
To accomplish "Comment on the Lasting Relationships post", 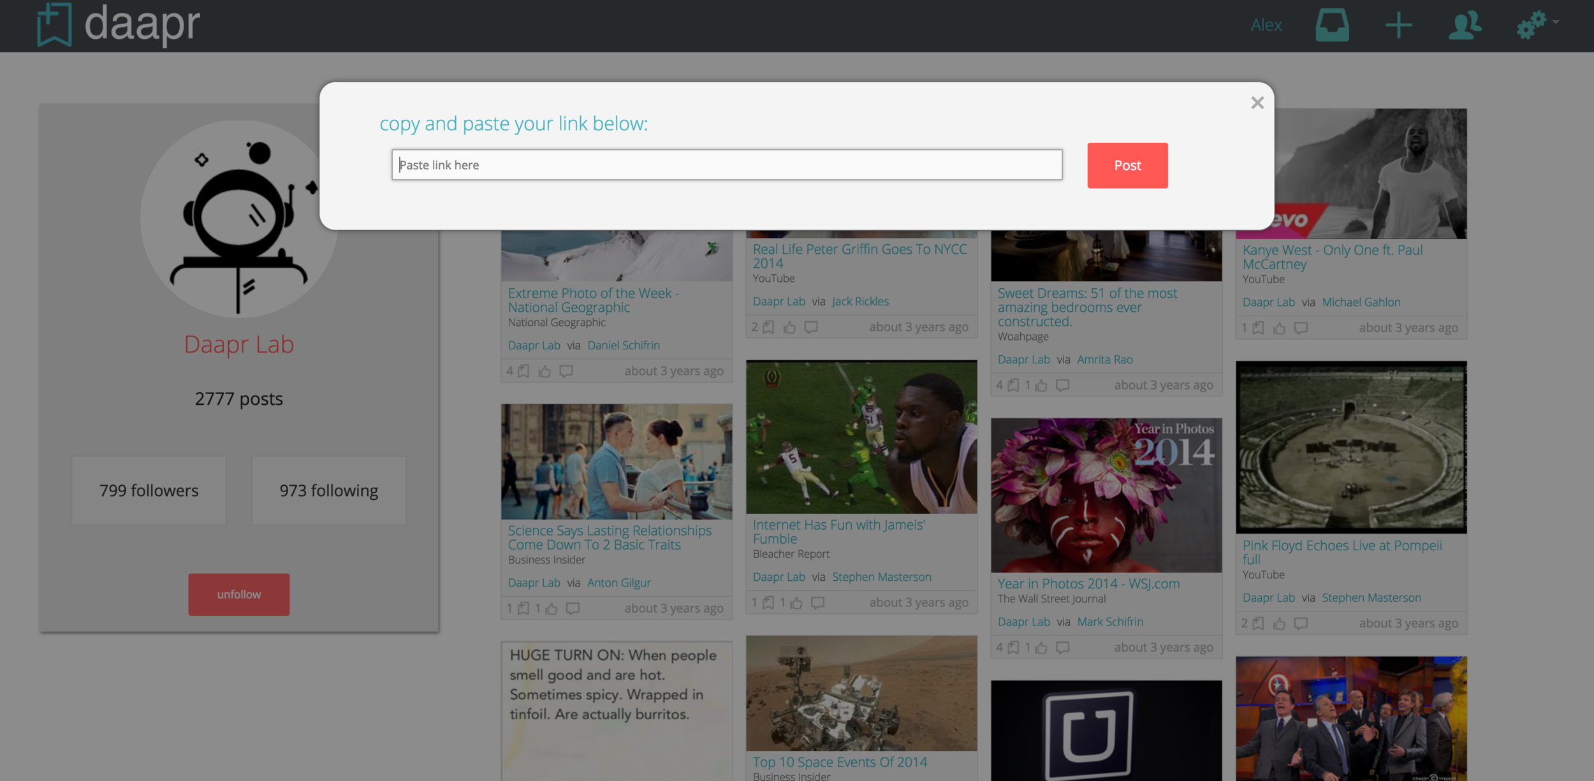I will point(573,608).
